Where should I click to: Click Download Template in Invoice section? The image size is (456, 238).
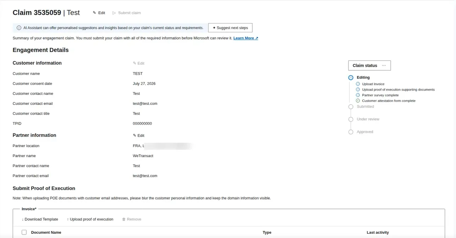40,219
